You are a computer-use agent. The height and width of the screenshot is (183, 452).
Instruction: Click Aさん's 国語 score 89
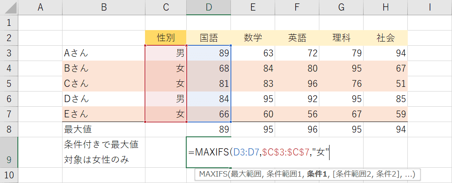tap(208, 53)
